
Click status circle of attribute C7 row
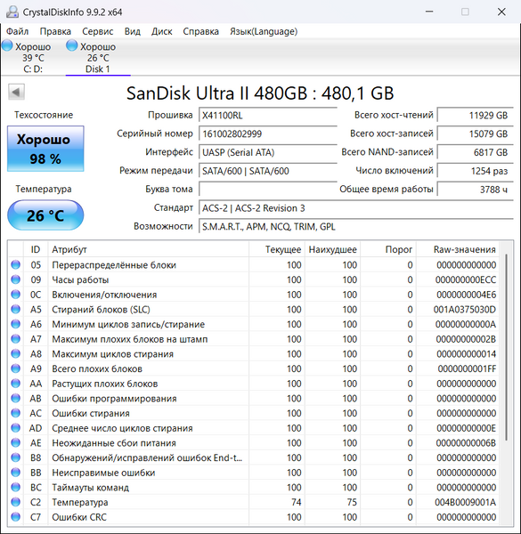16,517
